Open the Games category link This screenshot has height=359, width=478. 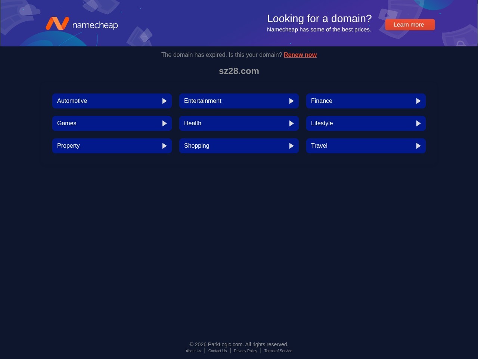(x=112, y=123)
